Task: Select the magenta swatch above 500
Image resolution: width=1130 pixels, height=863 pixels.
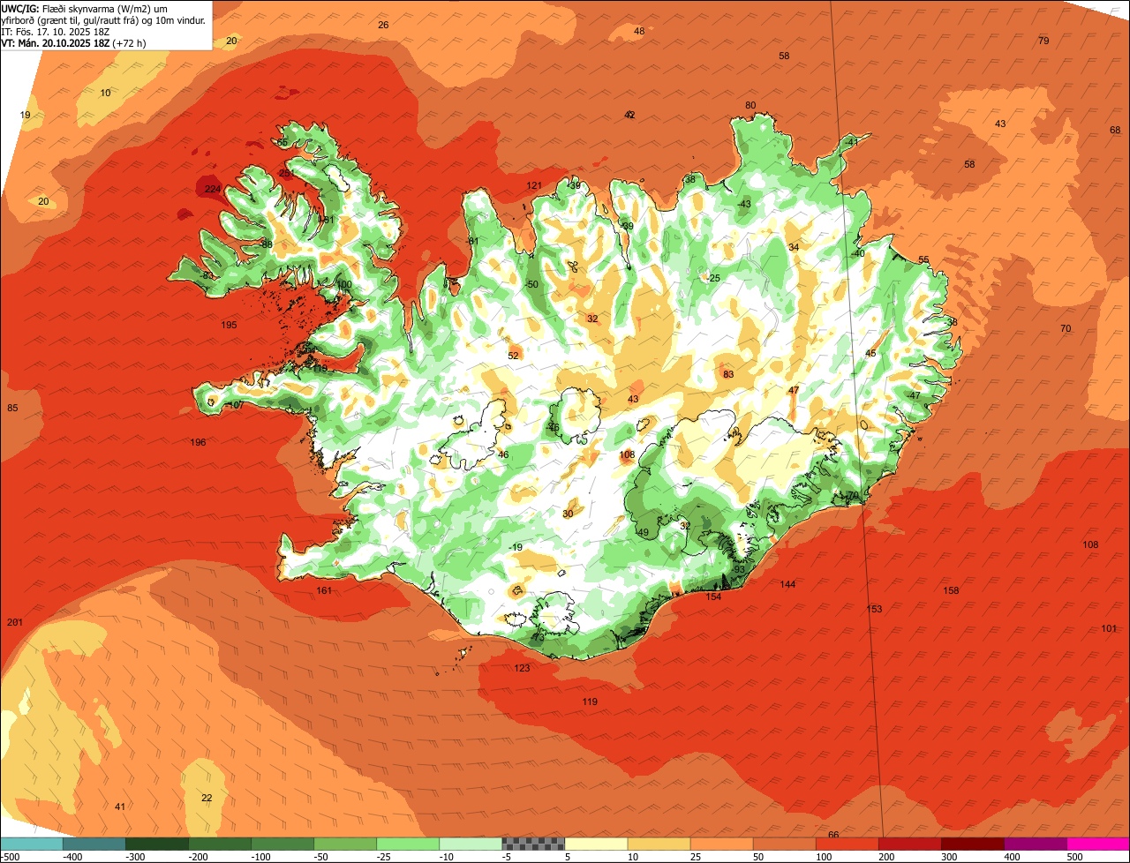Action: point(1098,844)
